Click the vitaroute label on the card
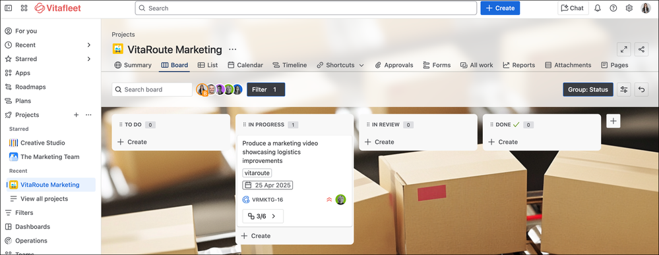The width and height of the screenshot is (659, 255). (257, 173)
